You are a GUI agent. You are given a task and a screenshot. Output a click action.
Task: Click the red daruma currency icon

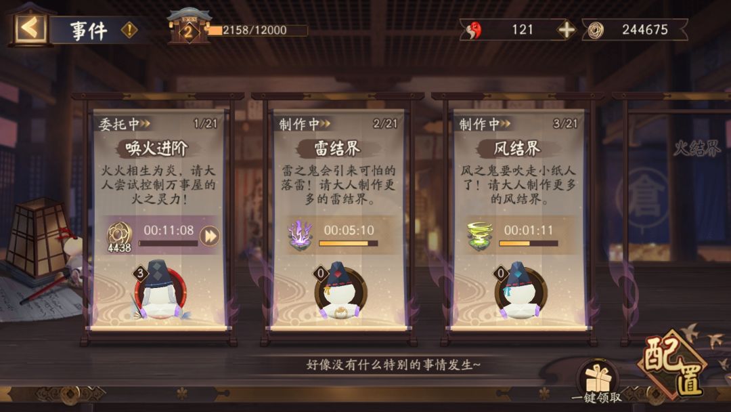[x=474, y=30]
